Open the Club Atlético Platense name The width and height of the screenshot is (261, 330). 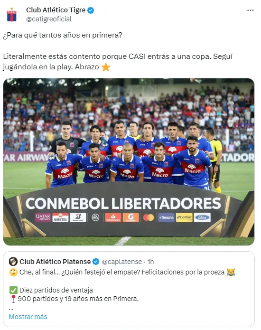pyautogui.click(x=55, y=262)
